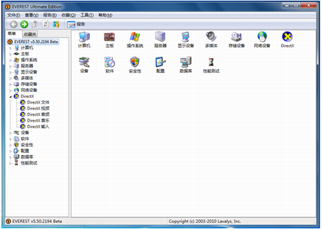322x229 pixels.
Task: Click the Copyright Lavalys, Inc. status text
Action: pyautogui.click(x=204, y=221)
